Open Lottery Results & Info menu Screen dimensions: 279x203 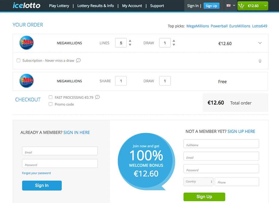pos(95,6)
